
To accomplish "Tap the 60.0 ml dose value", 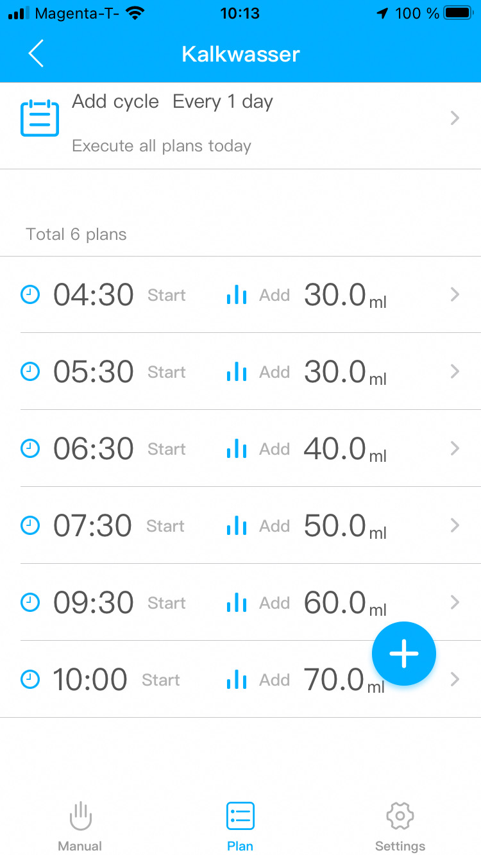I will click(x=335, y=602).
